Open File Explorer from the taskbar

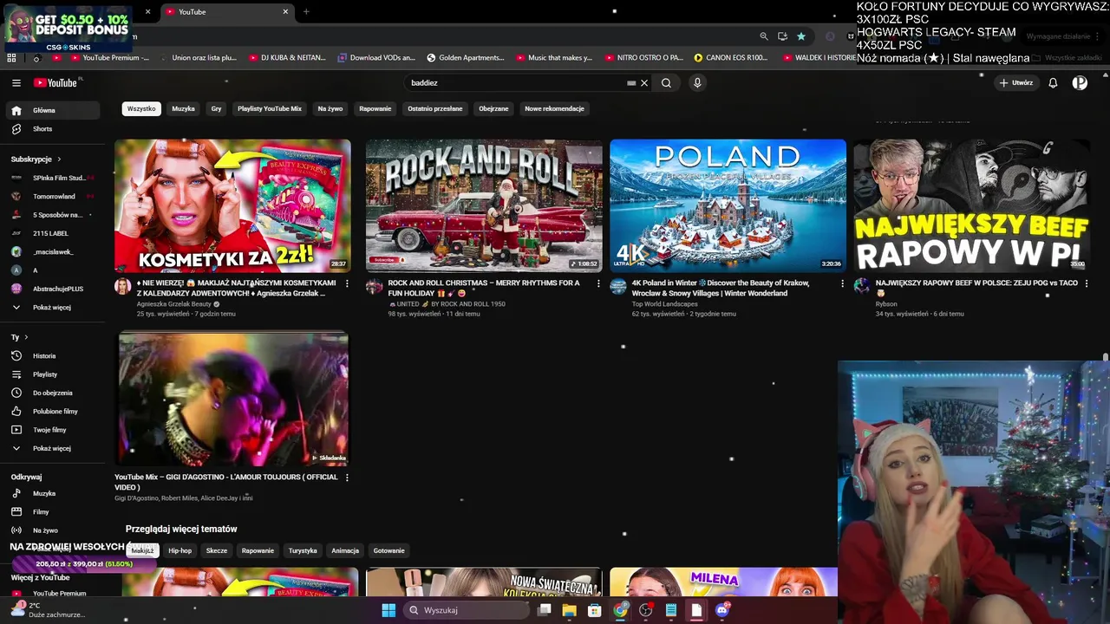tap(569, 610)
